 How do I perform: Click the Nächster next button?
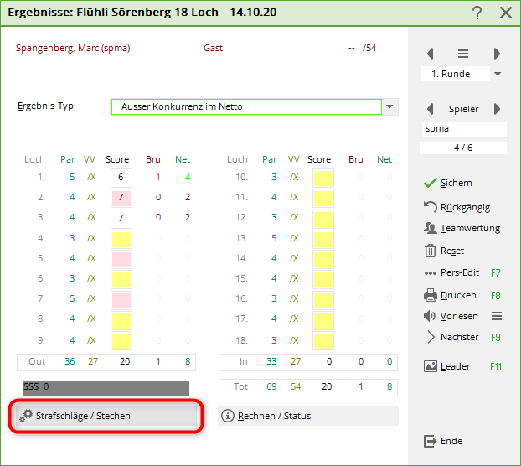tap(459, 337)
